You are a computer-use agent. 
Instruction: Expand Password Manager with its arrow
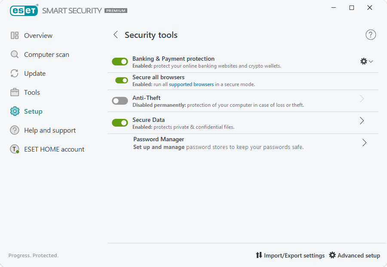(x=364, y=143)
